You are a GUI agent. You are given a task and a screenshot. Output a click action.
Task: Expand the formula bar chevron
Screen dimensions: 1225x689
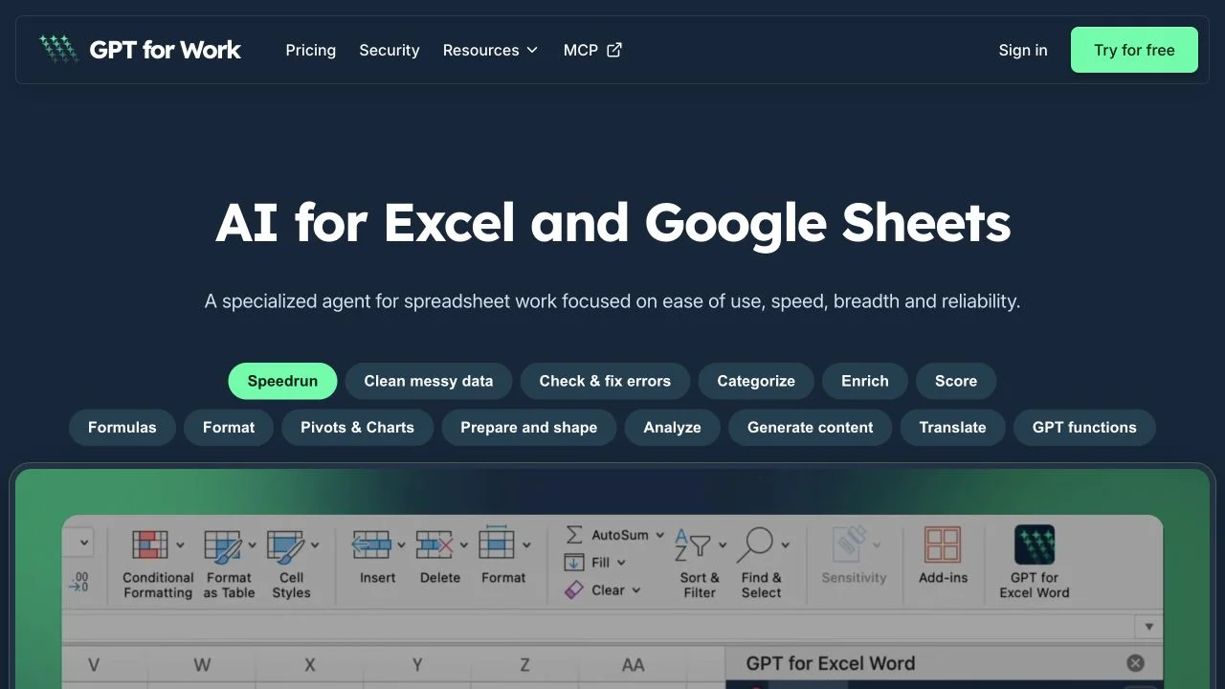1148,628
